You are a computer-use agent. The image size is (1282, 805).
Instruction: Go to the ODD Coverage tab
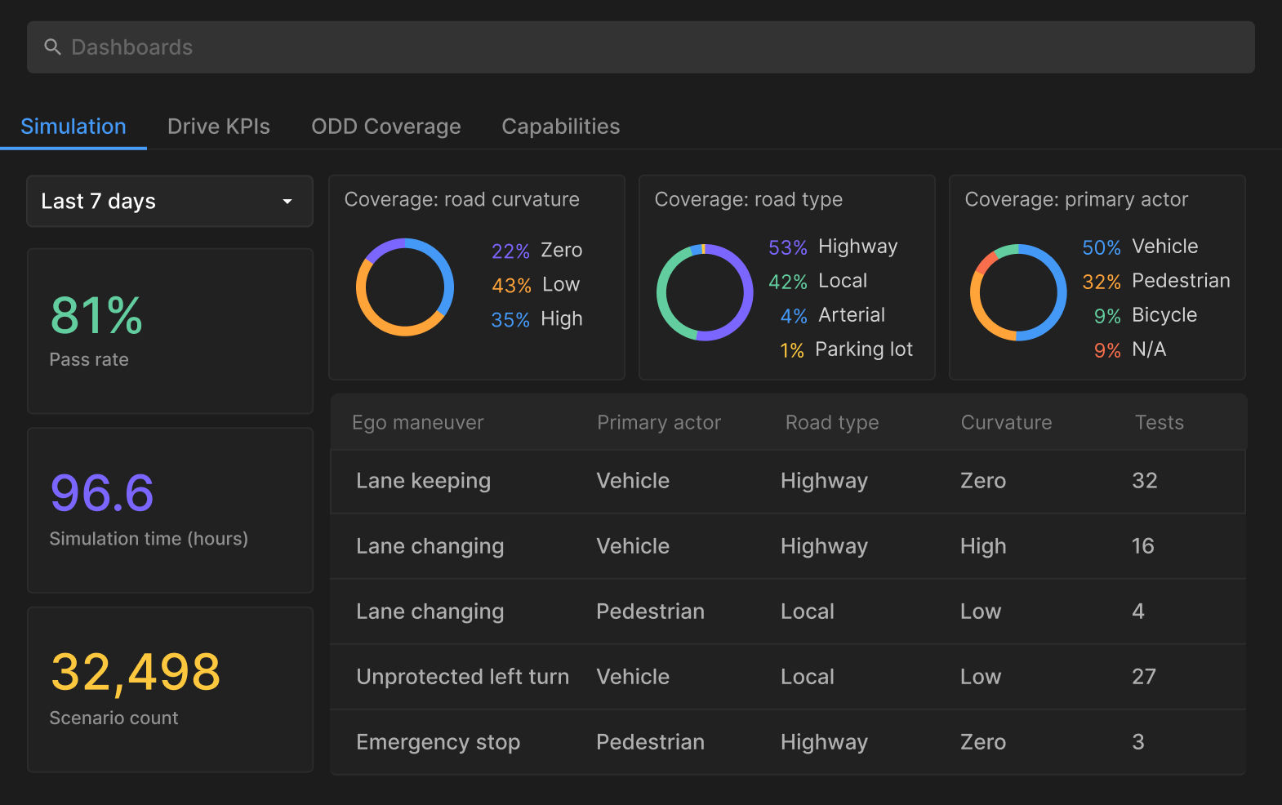[x=385, y=127]
